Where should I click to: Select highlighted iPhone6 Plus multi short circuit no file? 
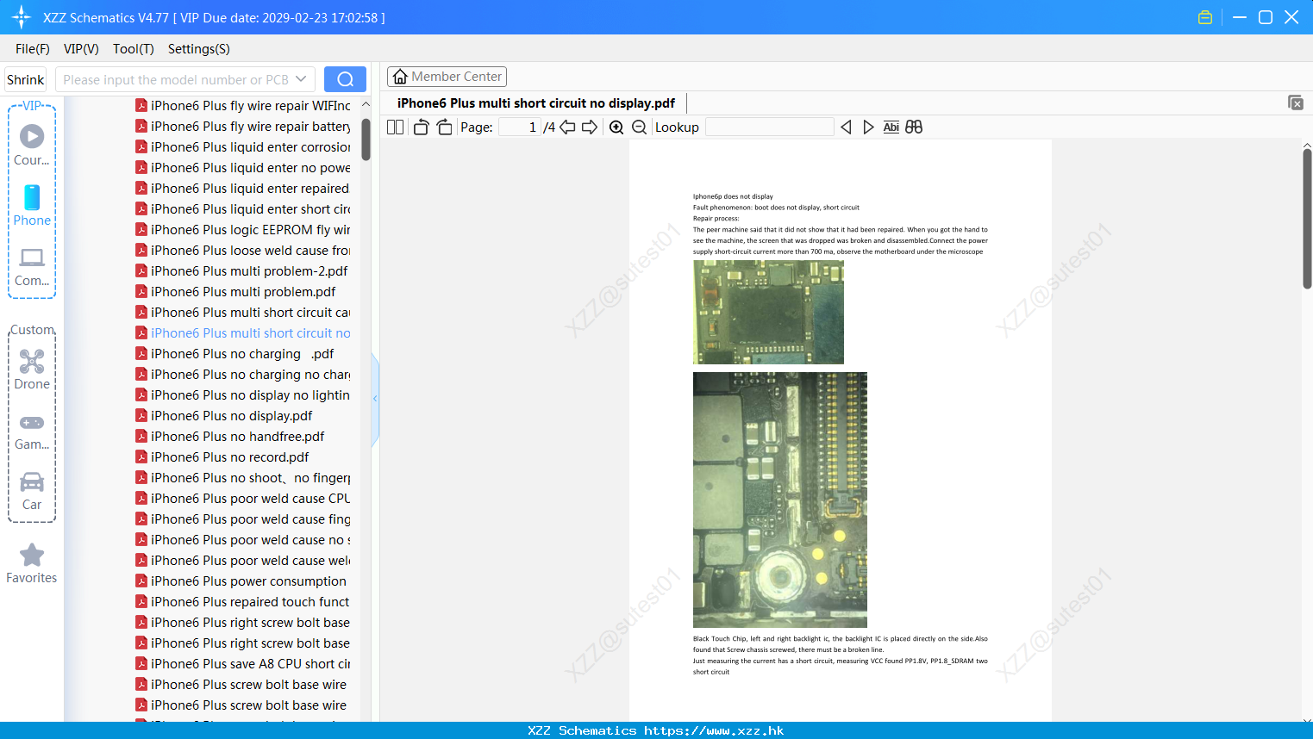click(243, 333)
